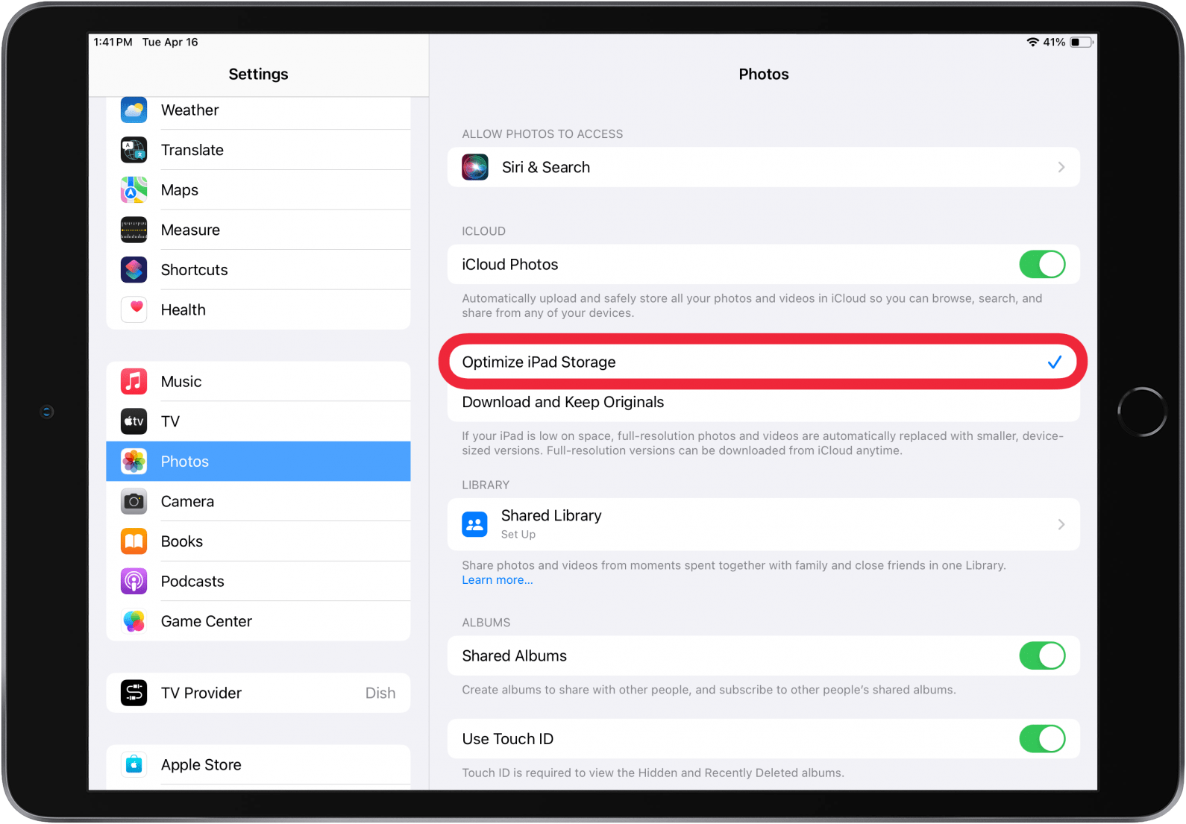Tap the Apple Store icon
1186x824 pixels.
click(x=134, y=764)
